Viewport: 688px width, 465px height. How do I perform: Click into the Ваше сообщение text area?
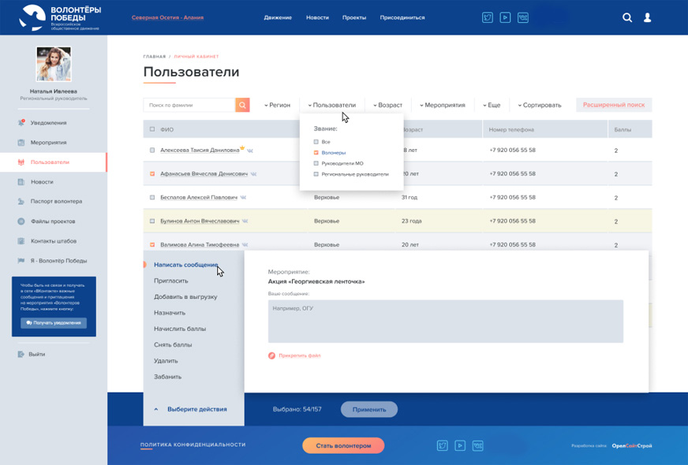pos(446,321)
